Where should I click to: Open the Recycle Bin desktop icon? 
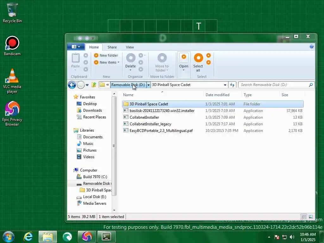tap(12, 13)
